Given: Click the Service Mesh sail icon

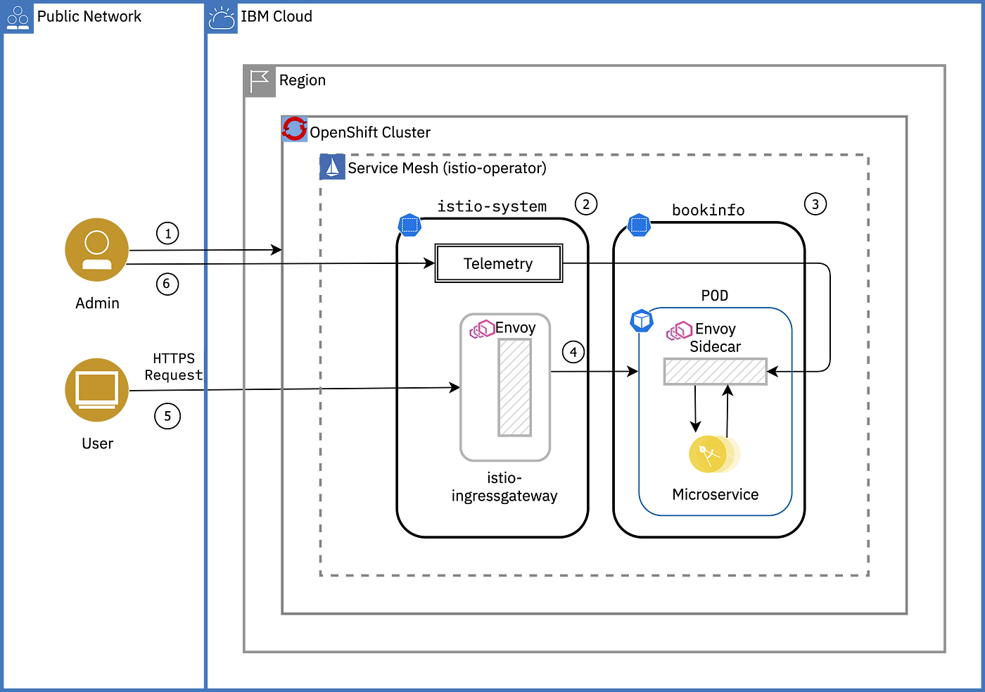Looking at the screenshot, I should point(333,168).
